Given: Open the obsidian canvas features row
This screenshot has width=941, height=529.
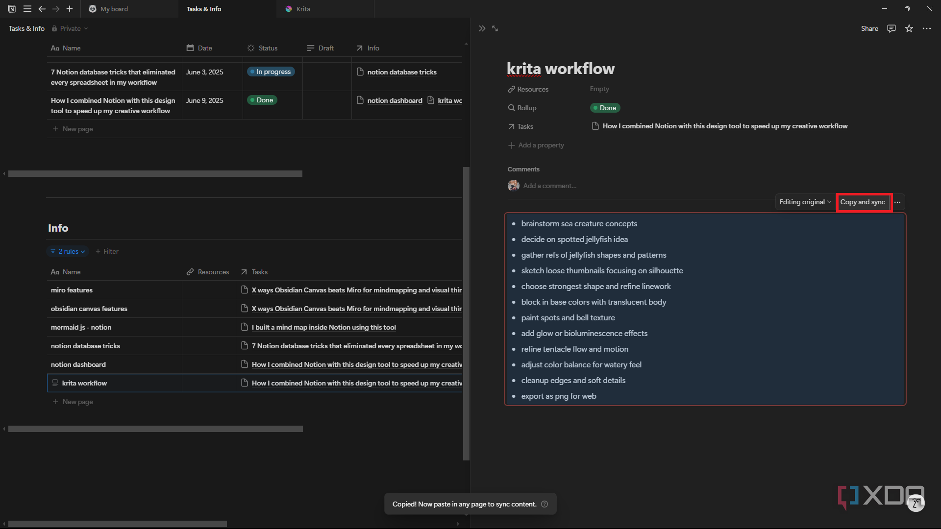Looking at the screenshot, I should [x=89, y=309].
